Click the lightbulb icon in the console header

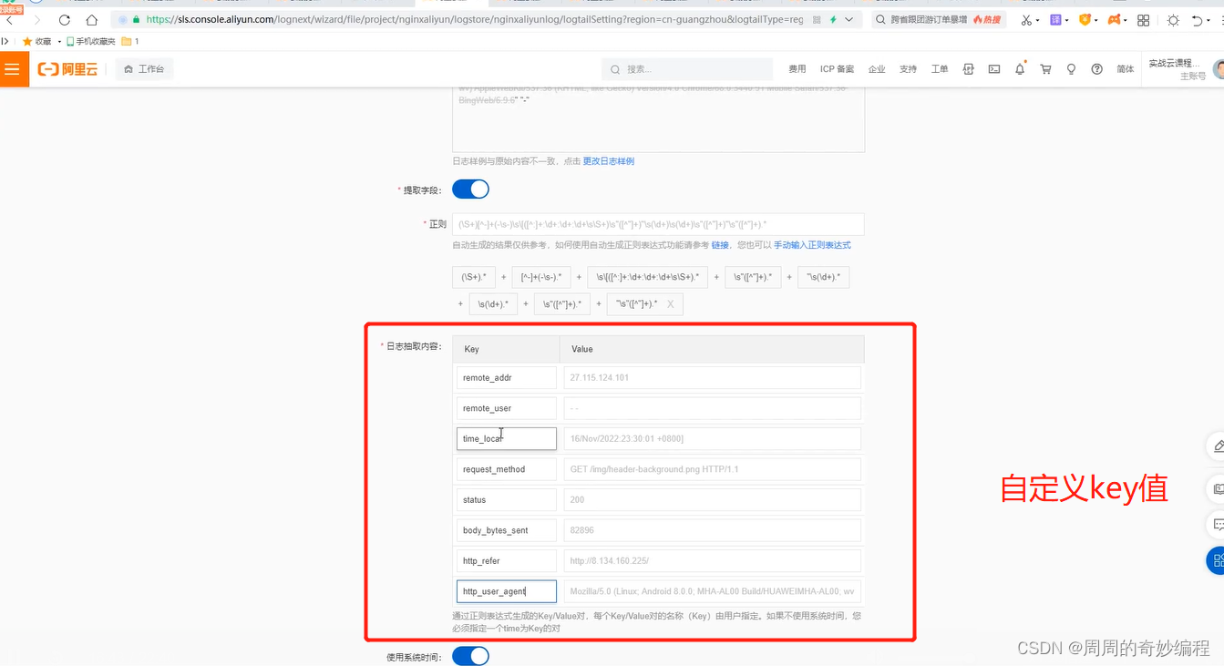click(1072, 68)
